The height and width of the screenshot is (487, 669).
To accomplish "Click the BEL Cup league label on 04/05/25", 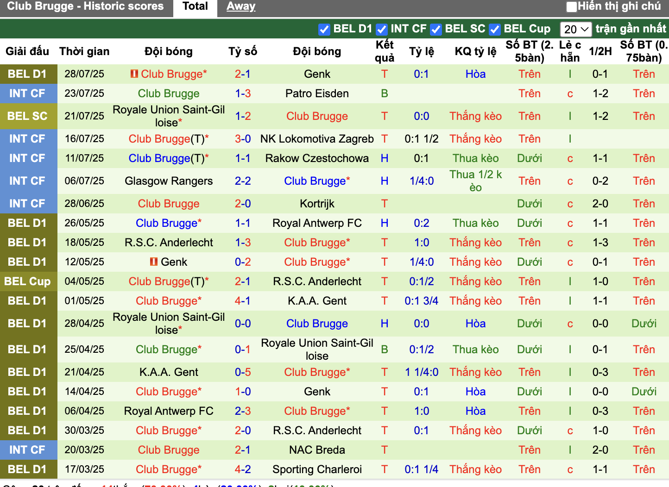I will (x=27, y=281).
